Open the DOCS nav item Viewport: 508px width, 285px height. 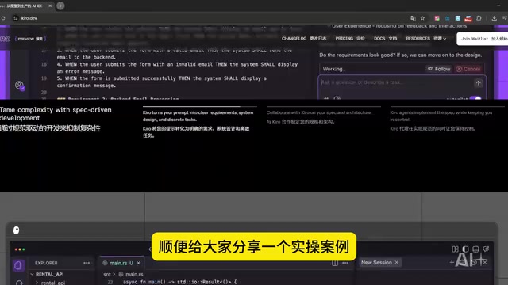click(x=385, y=39)
